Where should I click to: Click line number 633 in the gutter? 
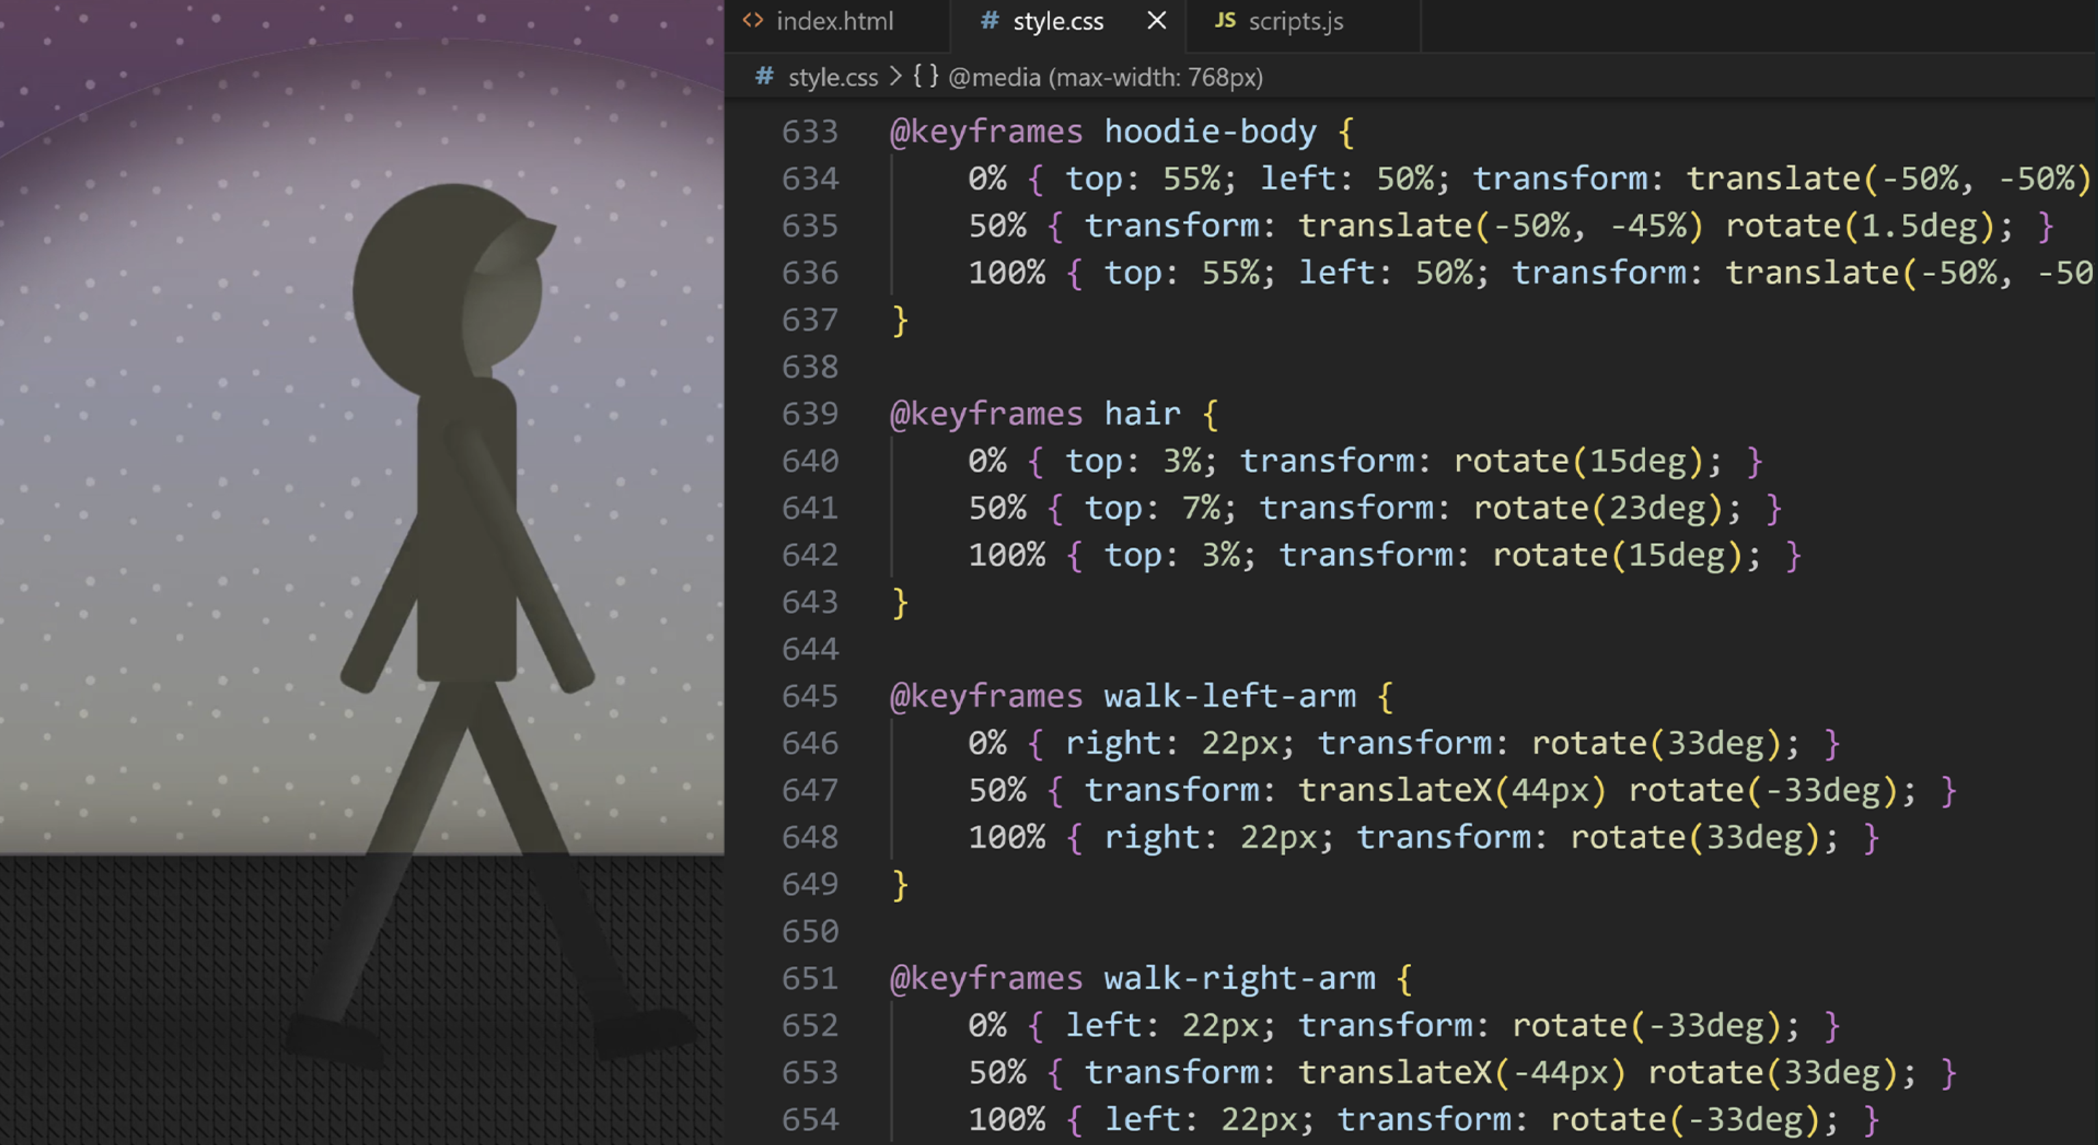pos(809,132)
